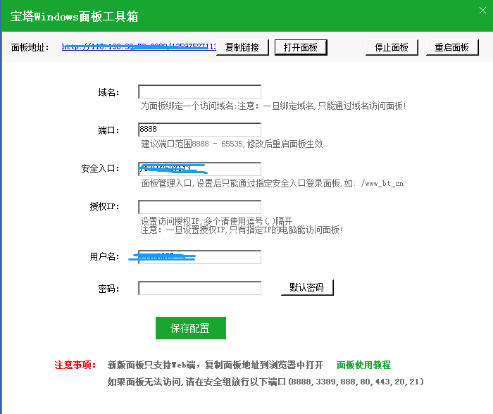Click the 端口 label
The image size is (493, 414).
(x=108, y=130)
